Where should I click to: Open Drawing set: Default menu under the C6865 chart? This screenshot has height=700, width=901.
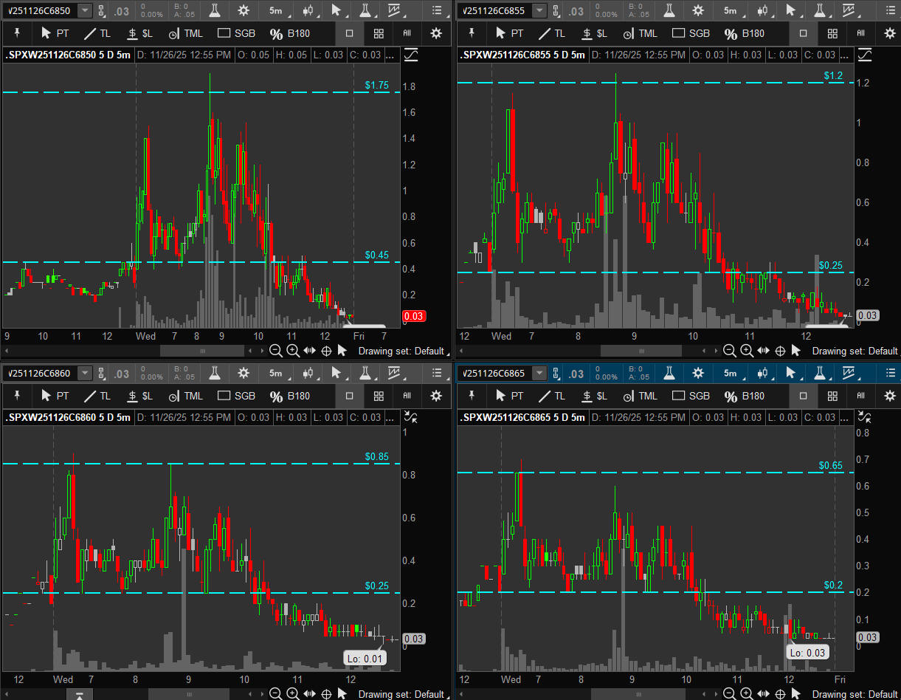point(855,693)
